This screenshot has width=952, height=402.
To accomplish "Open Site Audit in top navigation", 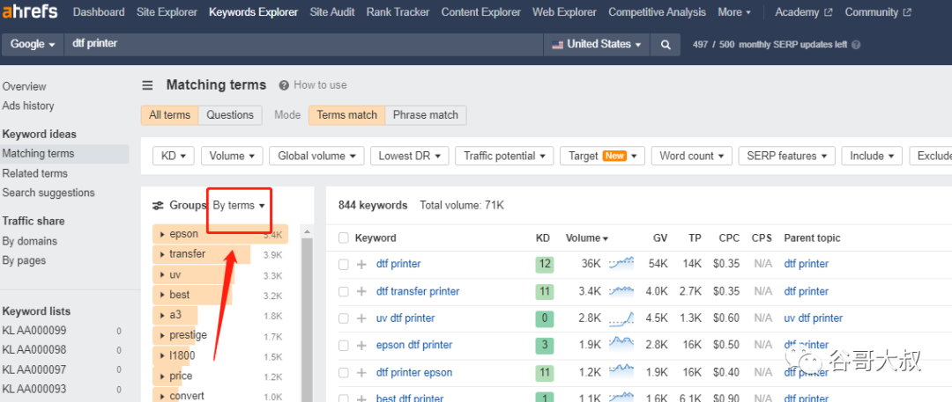I will (332, 12).
